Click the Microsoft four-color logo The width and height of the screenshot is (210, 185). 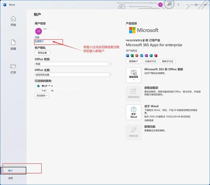132,30
